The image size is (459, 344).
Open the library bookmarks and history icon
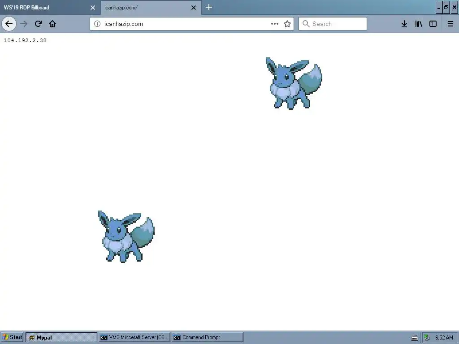[419, 24]
